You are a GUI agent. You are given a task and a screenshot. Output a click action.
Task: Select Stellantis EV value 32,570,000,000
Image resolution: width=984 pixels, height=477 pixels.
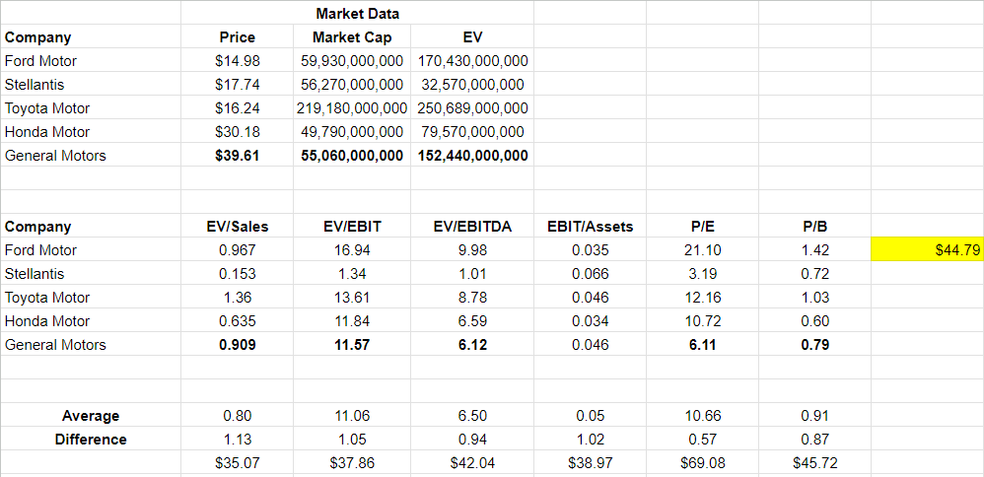point(472,85)
